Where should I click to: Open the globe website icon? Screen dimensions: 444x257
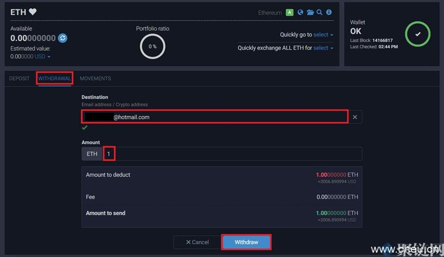[300, 12]
